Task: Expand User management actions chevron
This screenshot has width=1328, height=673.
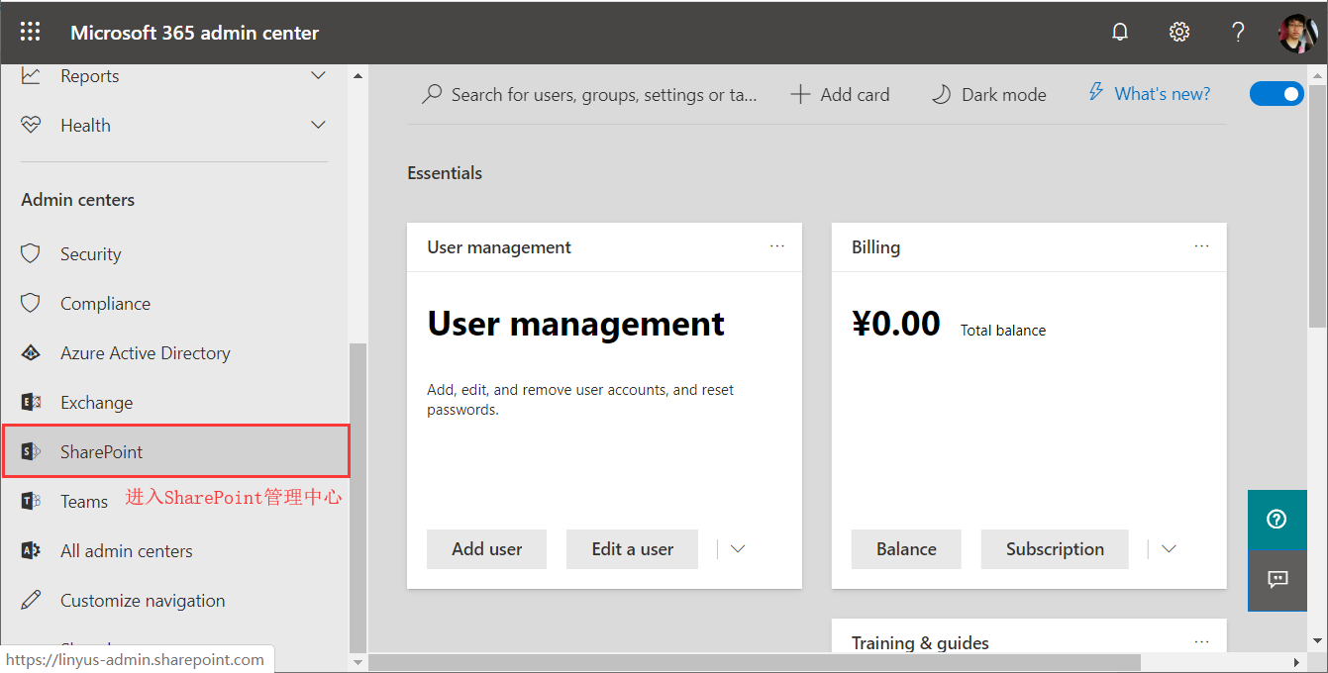Action: [737, 549]
